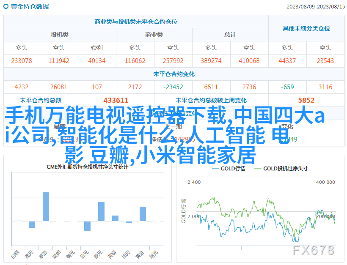Click the negative change value -659

click(x=287, y=87)
